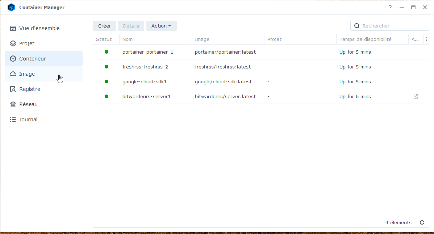Click the Container Manager app logo
Image resolution: width=434 pixels, height=234 pixels.
pyautogui.click(x=11, y=7)
